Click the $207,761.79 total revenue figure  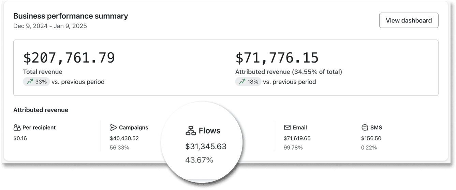tap(69, 58)
